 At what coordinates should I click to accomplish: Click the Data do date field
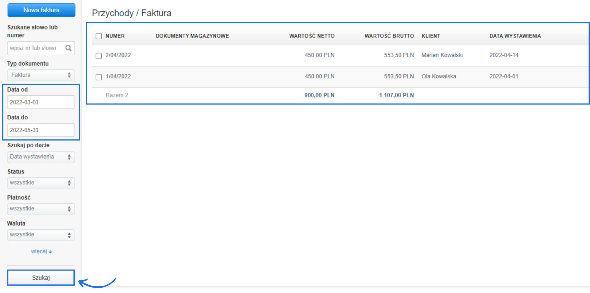pyautogui.click(x=41, y=130)
